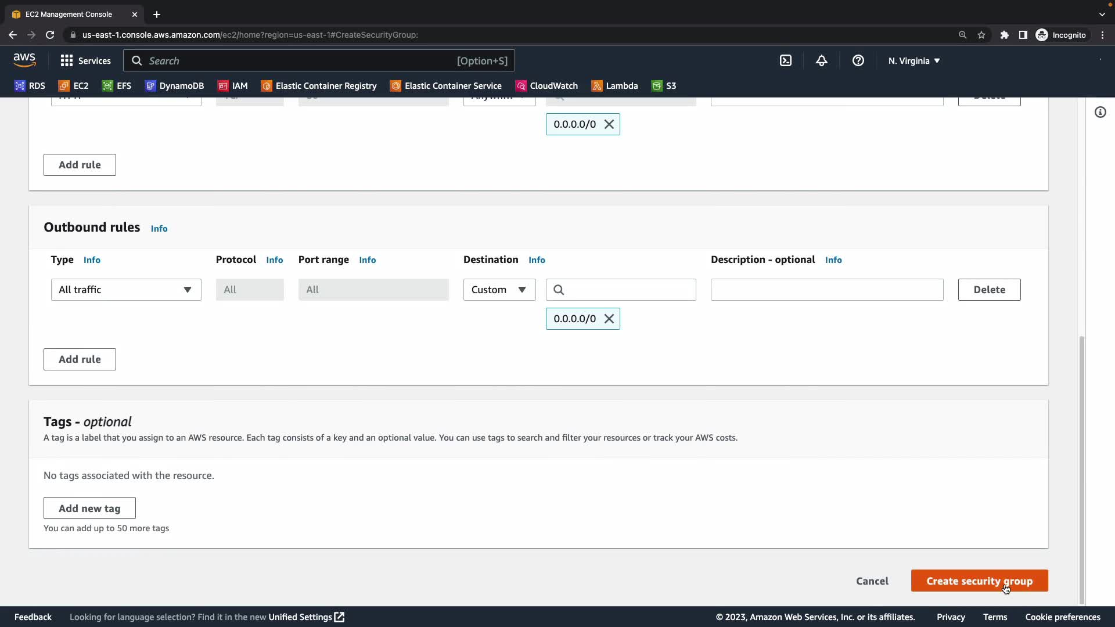The width and height of the screenshot is (1115, 627).
Task: Open the info panel side icon
Action: [1100, 112]
